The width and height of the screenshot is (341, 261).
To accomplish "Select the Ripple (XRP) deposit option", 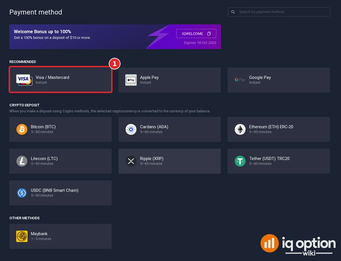I will point(169,161).
